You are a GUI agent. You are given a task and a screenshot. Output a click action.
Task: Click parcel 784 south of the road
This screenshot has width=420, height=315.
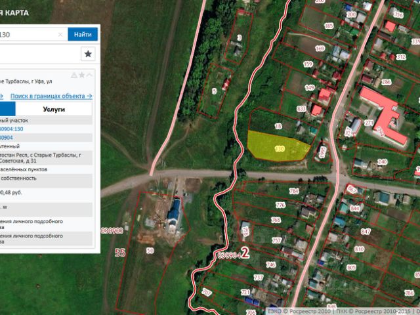tap(293, 190)
